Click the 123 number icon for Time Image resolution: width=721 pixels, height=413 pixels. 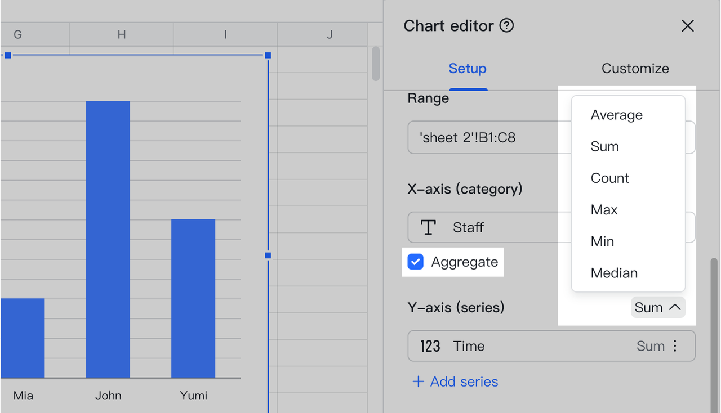(x=430, y=346)
